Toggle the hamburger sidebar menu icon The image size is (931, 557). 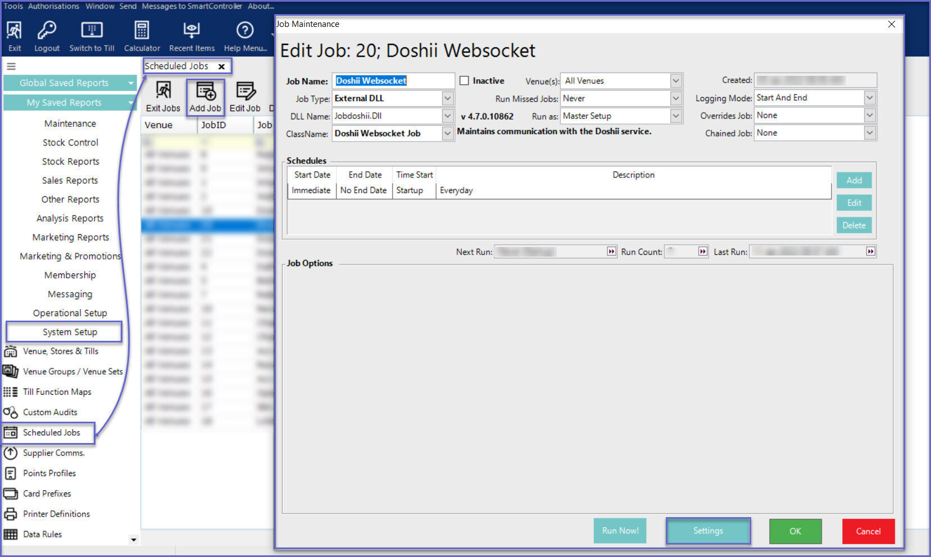(x=11, y=66)
